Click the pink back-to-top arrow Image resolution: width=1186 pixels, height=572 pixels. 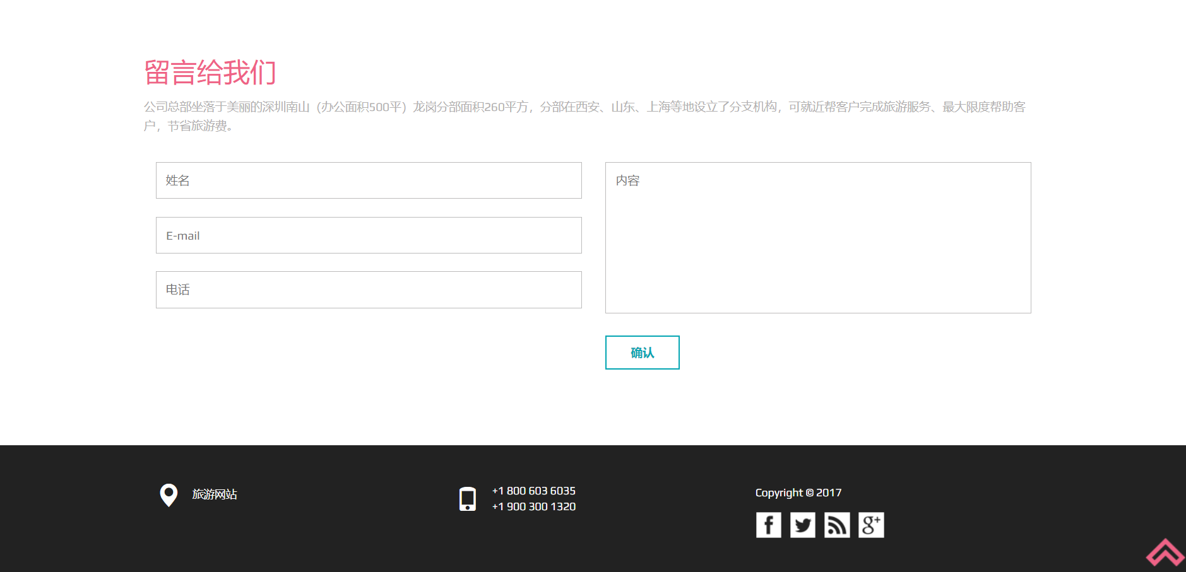point(1165,553)
